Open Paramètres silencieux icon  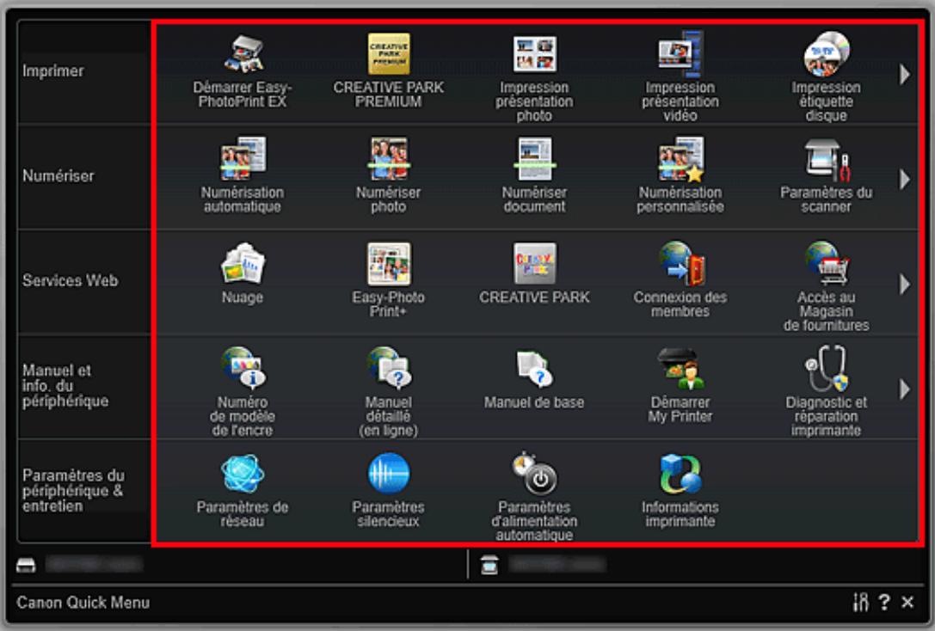coord(388,474)
